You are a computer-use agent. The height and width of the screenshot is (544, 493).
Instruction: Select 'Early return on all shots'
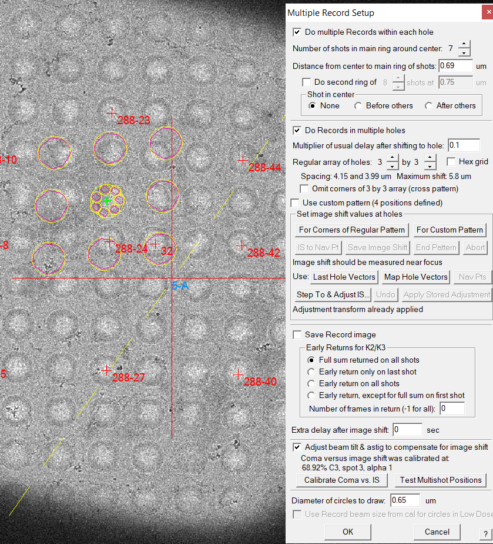pyautogui.click(x=311, y=384)
